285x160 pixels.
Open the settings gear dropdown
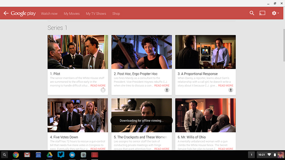click(275, 13)
